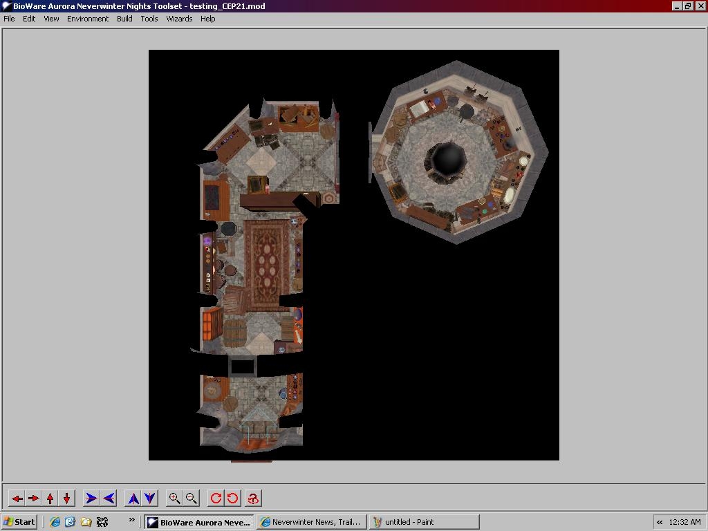Open the Wizards menu

[179, 19]
